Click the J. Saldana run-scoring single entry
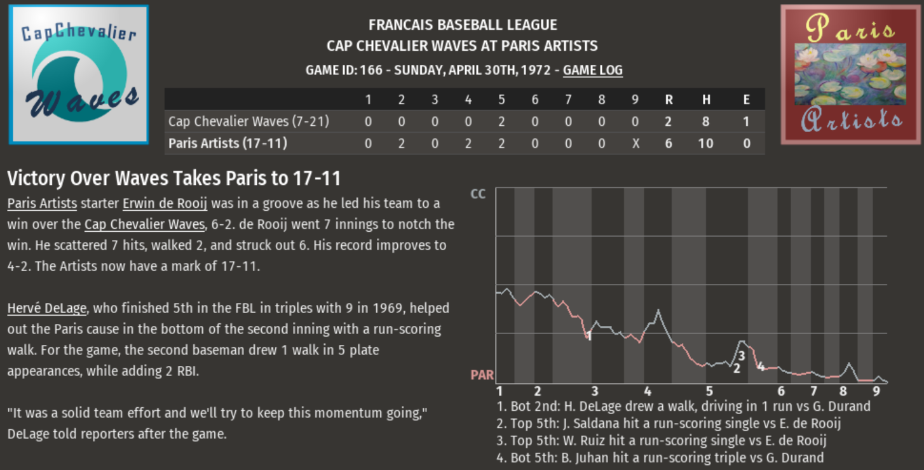924x470 pixels. pyautogui.click(x=669, y=424)
